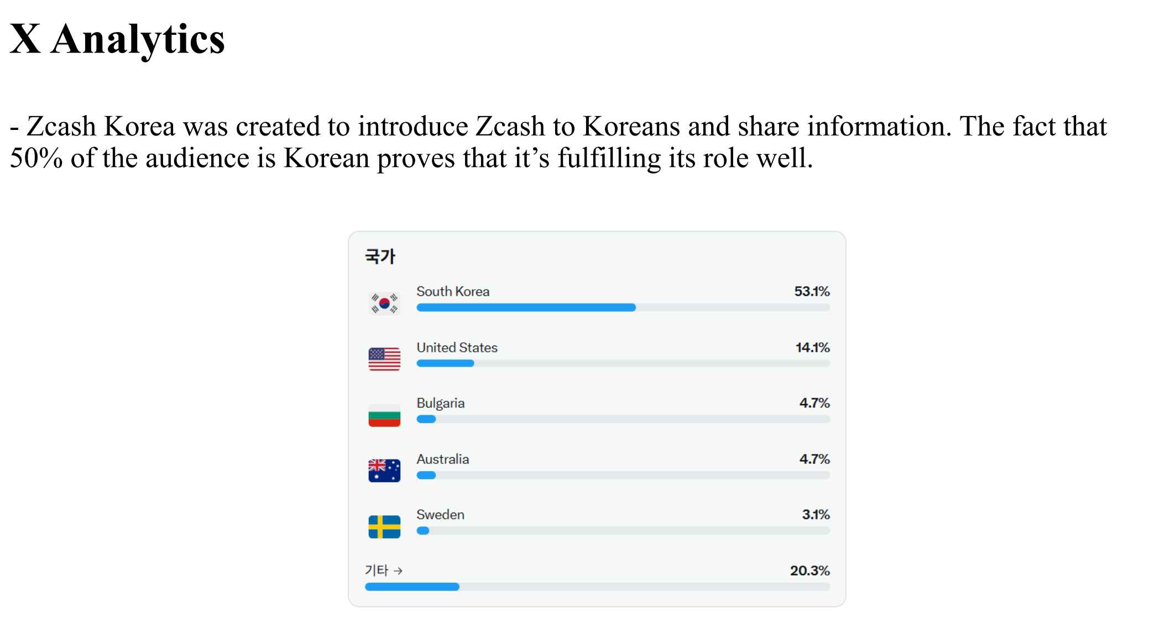Image resolution: width=1149 pixels, height=632 pixels.
Task: Click the United States flag icon
Action: point(384,359)
